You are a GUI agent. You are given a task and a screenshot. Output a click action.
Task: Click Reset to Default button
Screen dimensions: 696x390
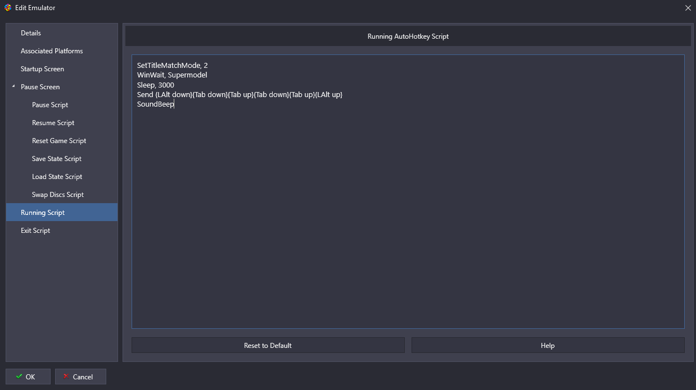click(268, 345)
